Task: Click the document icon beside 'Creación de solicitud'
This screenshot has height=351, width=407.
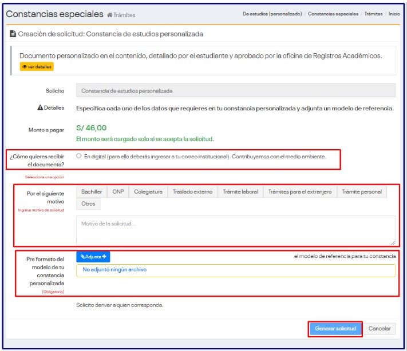Action: [13, 34]
